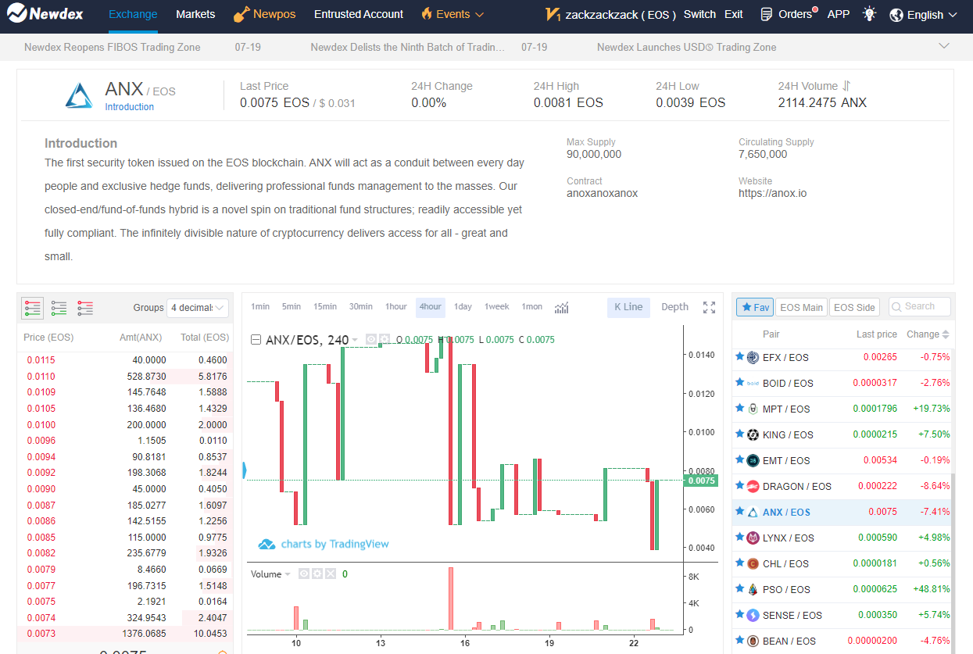The image size is (973, 654).
Task: Sort pairs by Change column
Action: coord(928,334)
